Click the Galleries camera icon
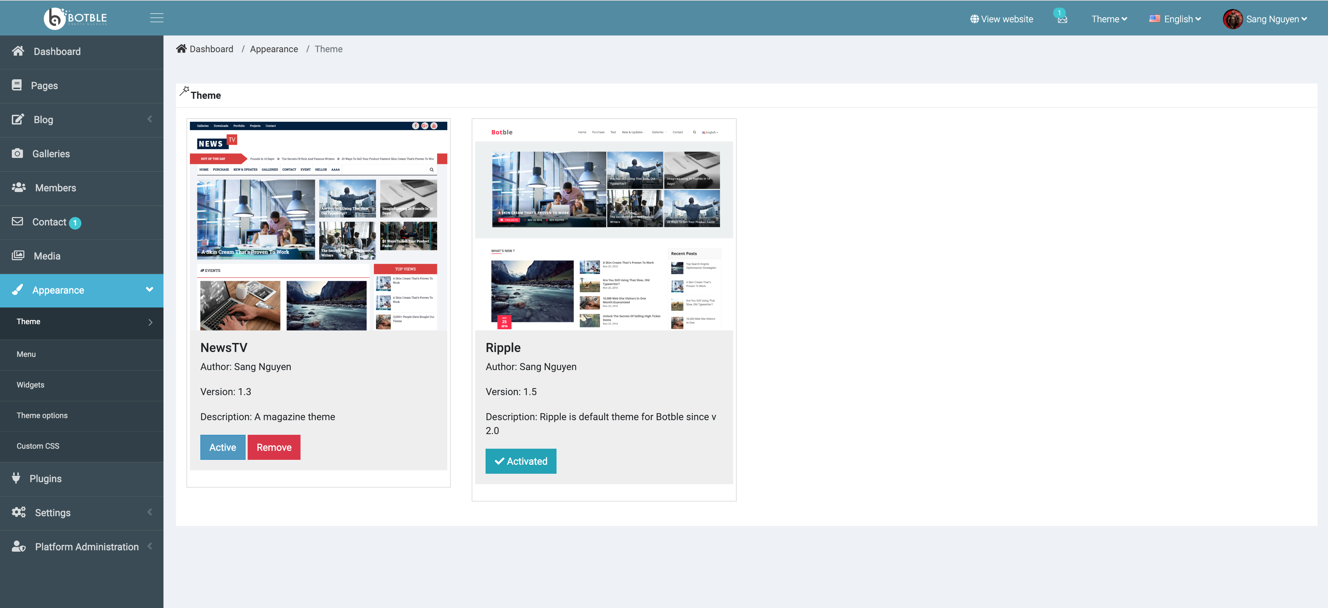 coord(17,153)
